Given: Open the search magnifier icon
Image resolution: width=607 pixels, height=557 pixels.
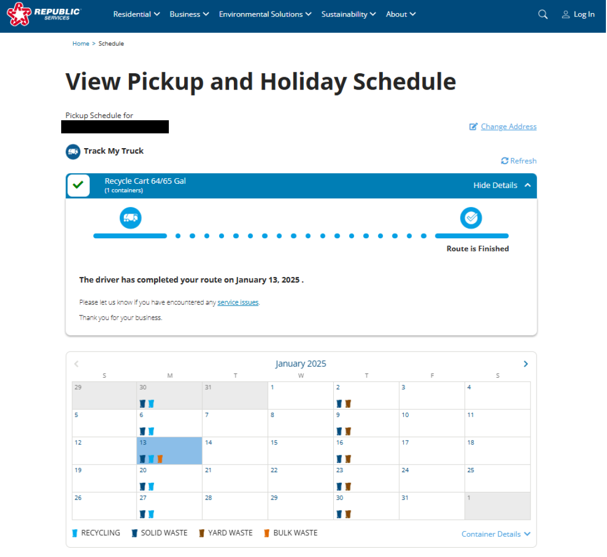Looking at the screenshot, I should click(x=543, y=14).
